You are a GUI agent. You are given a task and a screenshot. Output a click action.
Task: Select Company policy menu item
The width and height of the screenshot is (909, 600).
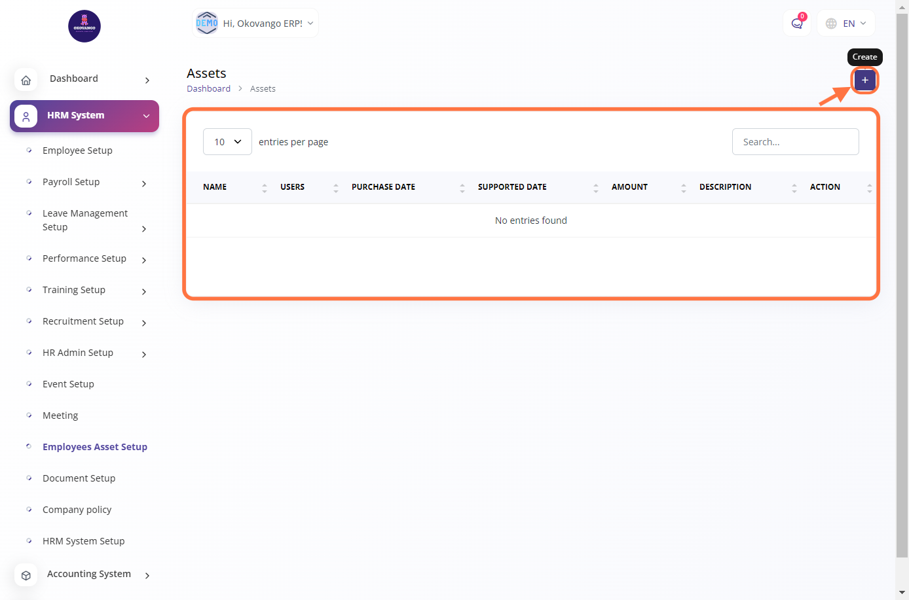click(x=77, y=510)
